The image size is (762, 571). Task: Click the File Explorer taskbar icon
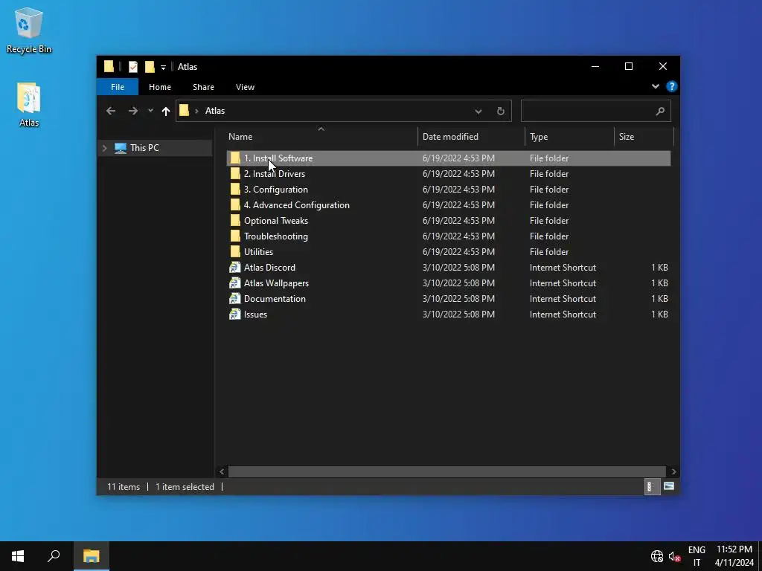91,556
